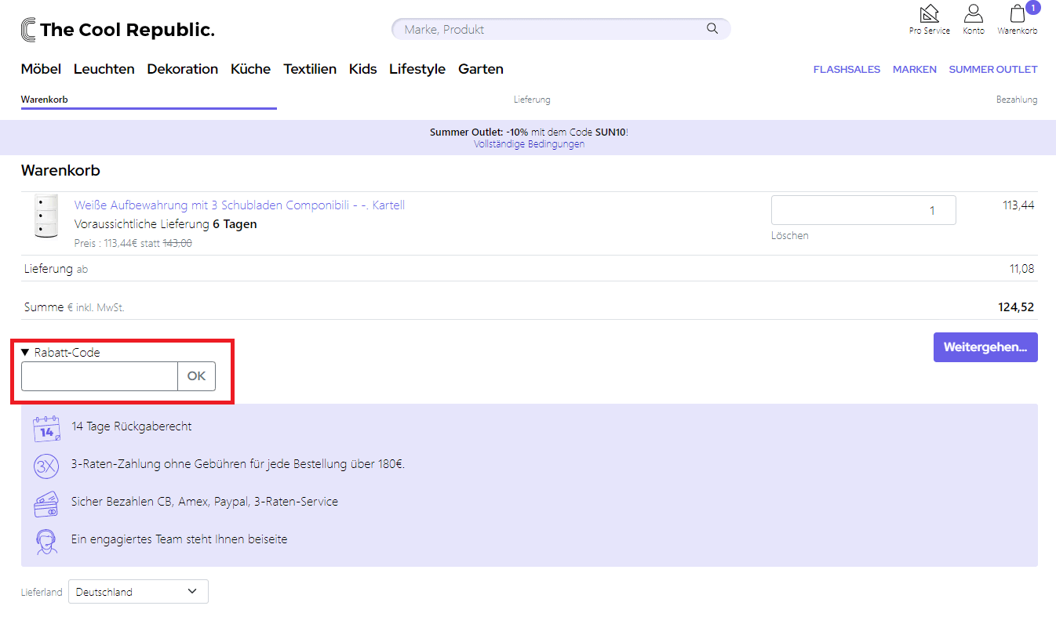1056x624 pixels.
Task: Open Weiße Aufbewahrung Componibili product link
Action: click(239, 205)
